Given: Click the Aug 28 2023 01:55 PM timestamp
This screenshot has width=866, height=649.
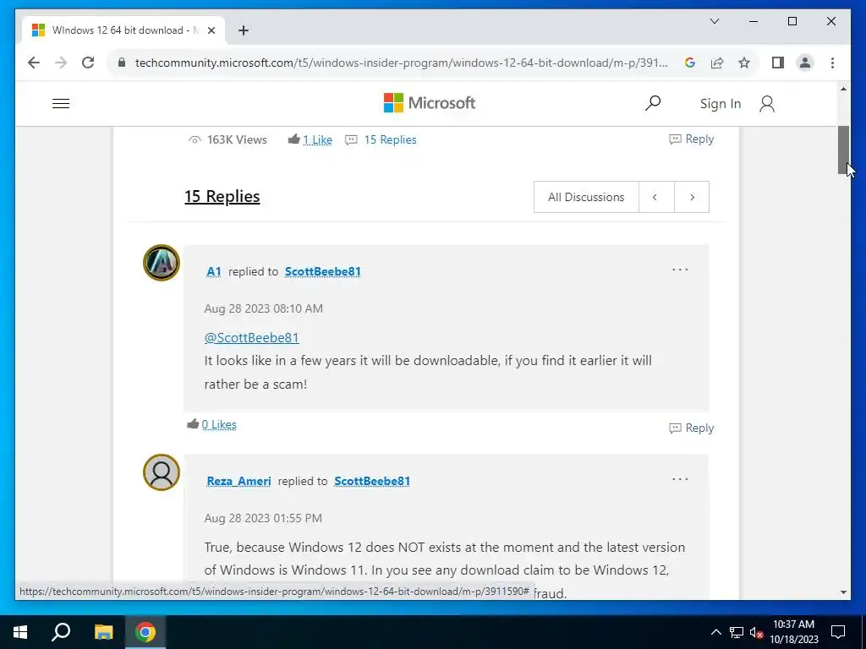Looking at the screenshot, I should [263, 518].
